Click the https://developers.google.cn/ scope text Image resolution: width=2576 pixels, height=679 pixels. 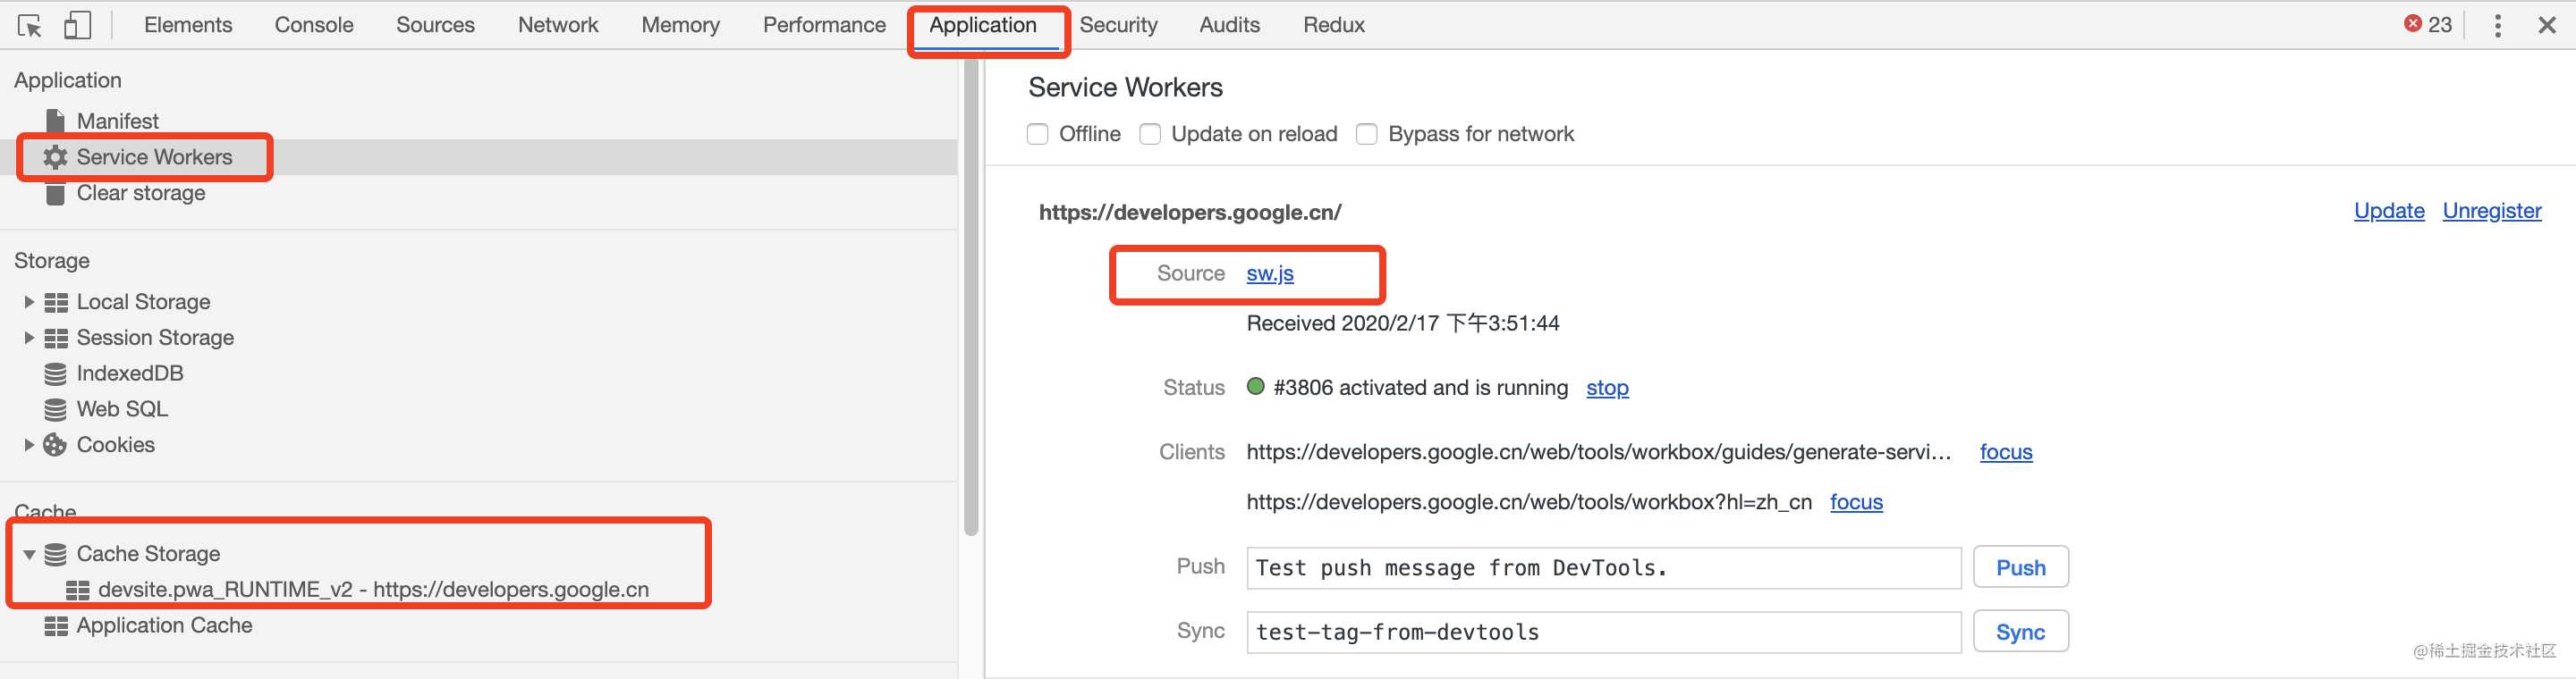click(1190, 212)
